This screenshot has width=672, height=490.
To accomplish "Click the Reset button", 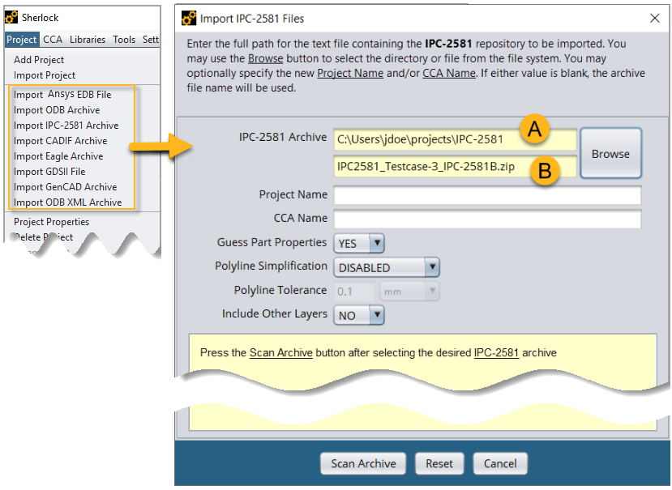I will coord(439,463).
